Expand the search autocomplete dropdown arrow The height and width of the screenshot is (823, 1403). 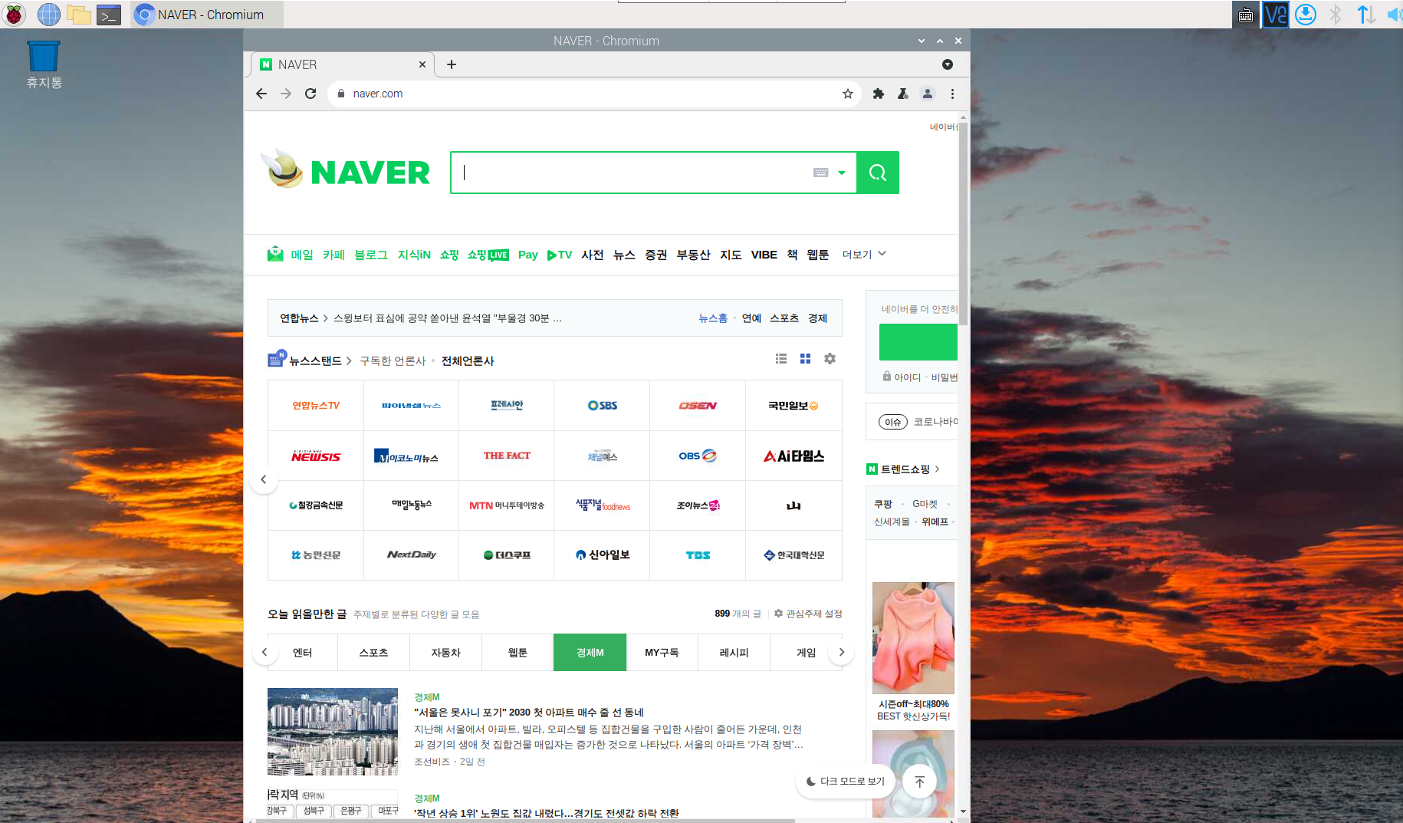coord(842,173)
